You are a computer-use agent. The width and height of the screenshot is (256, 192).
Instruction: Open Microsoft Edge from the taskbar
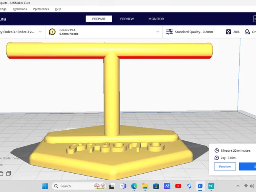pyautogui.click(x=134, y=186)
